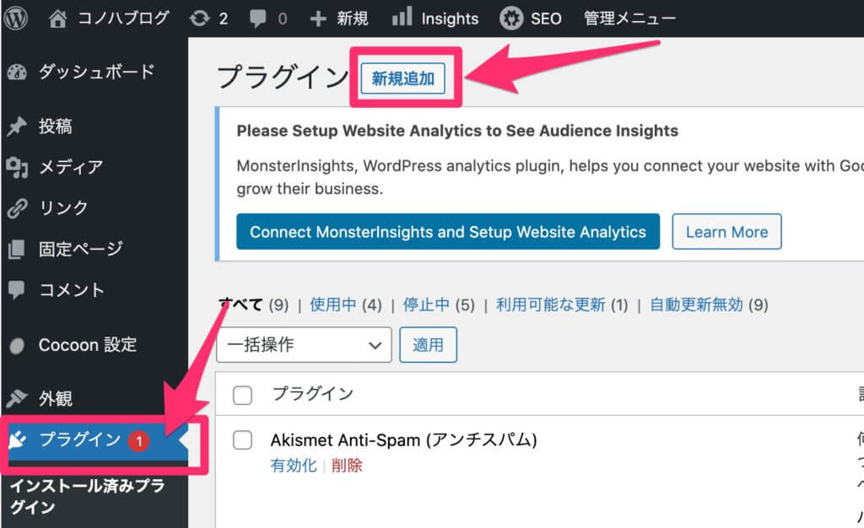Click the 適用 apply button

point(428,345)
